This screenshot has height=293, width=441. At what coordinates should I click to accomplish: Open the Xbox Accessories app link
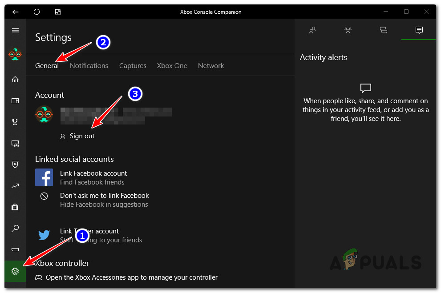coord(132,277)
